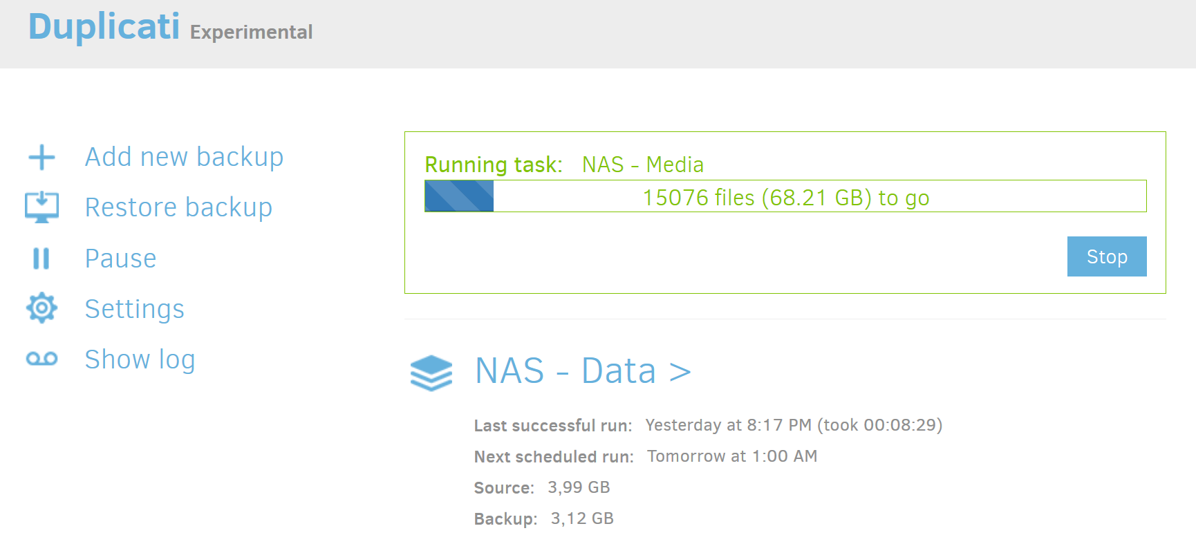Open Restore backup page
This screenshot has height=553, width=1196.
pyautogui.click(x=178, y=207)
